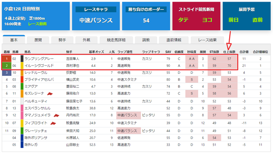Switch to the 基本 tab
The height and width of the screenshot is (153, 273).
tap(14, 40)
